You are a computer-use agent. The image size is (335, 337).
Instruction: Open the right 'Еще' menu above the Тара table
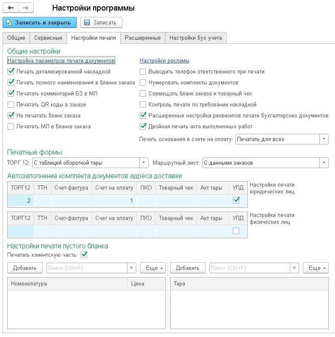316,268
